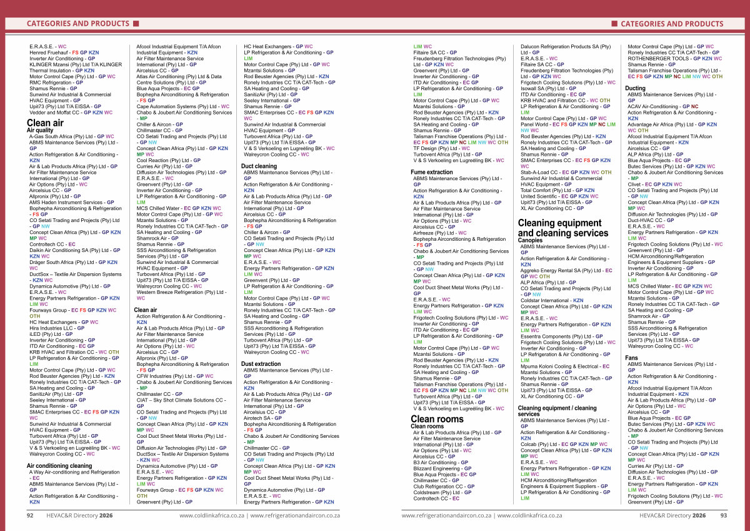Open www.refrigerationandaircon.co.za link in right page footer
The width and height of the screenshot is (750, 531).
point(446,516)
